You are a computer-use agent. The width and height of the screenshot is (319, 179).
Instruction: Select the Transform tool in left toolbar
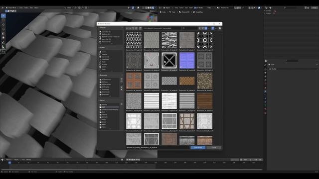pos(3,38)
